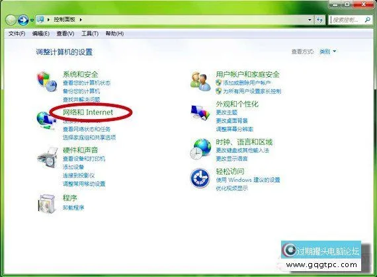Click the 调整屏幕分辨率 link
This screenshot has height=277, width=377.
(234, 129)
